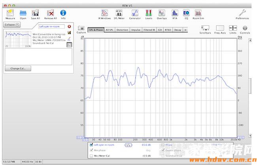The height and width of the screenshot is (165, 257).
Task: Click the measurement's brown chart icon
Action: 69,33
